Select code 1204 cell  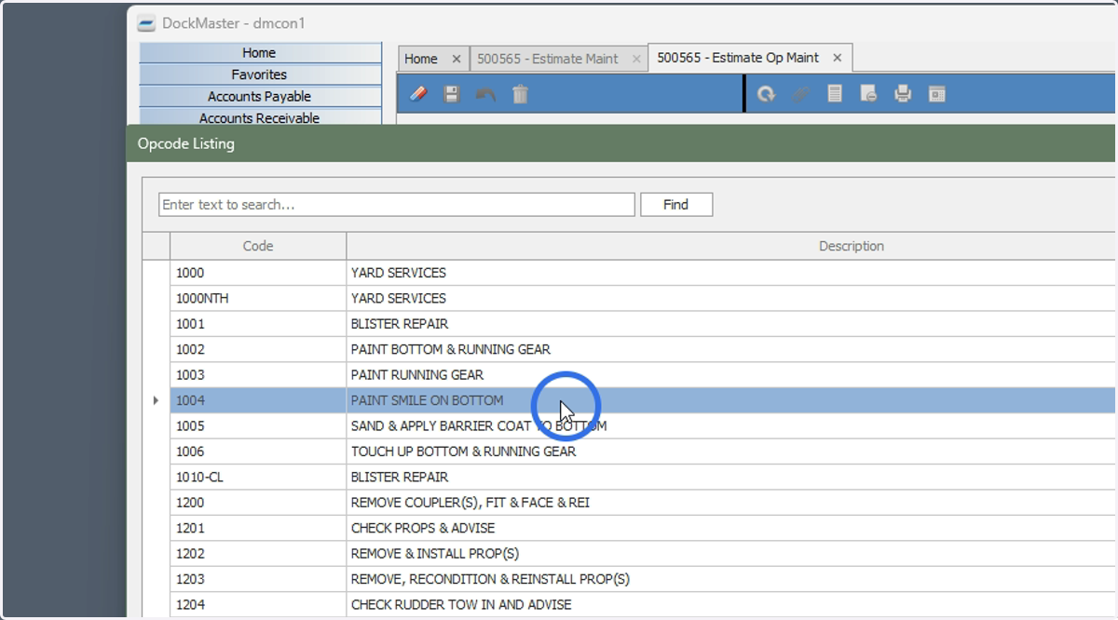[x=258, y=604]
